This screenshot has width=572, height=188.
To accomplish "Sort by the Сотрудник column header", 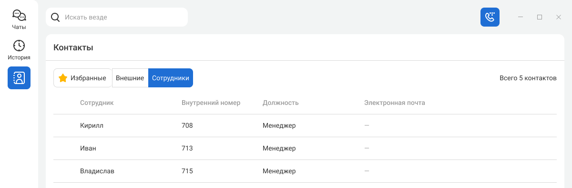I will click(x=97, y=103).
